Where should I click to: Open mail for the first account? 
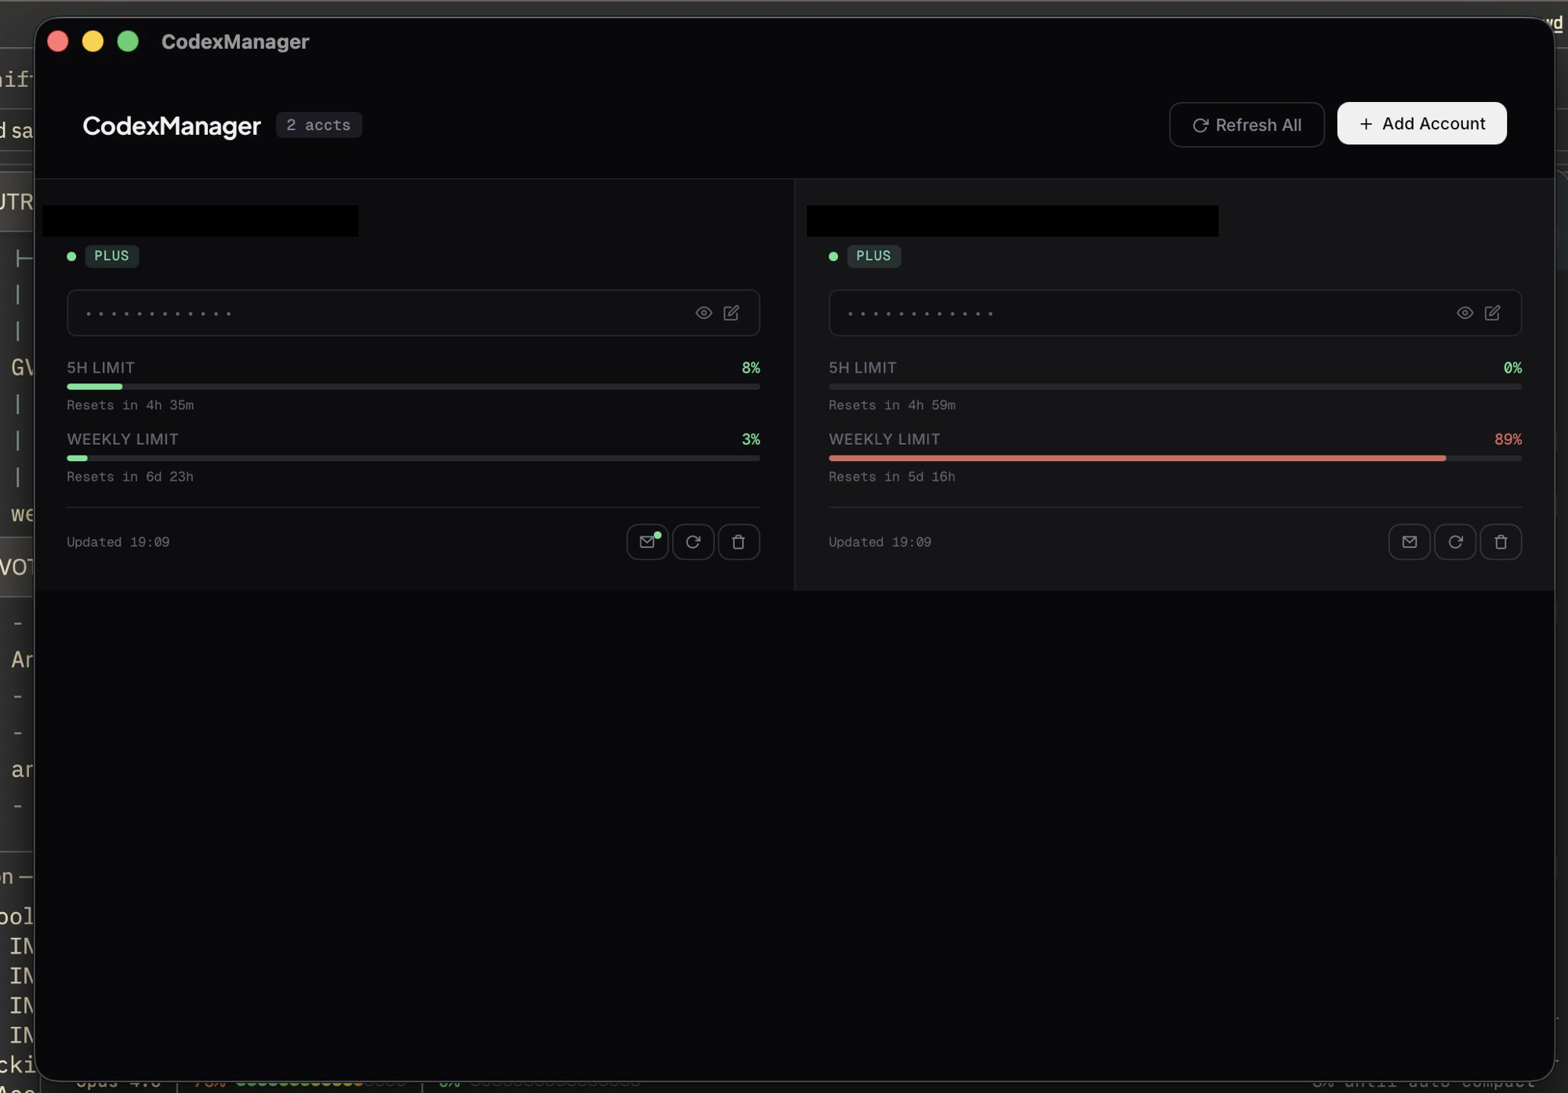pyautogui.click(x=647, y=542)
